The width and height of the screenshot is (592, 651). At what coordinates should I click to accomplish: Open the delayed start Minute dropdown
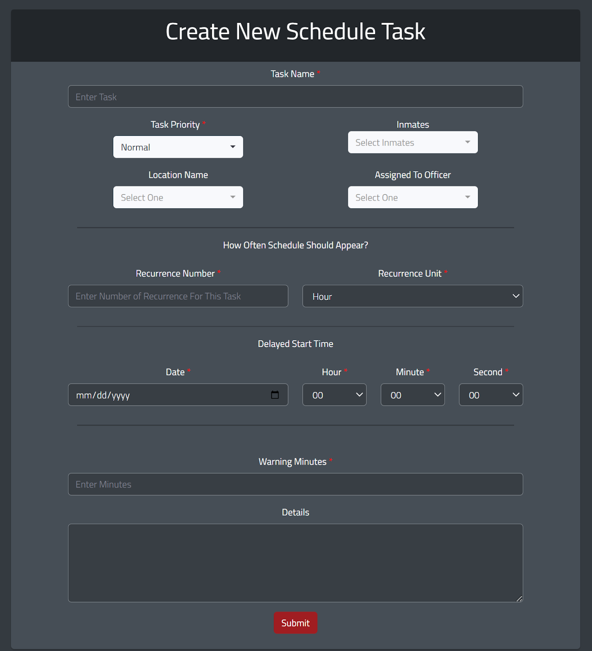(x=413, y=395)
